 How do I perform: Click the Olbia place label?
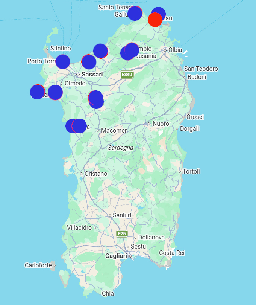coord(175,50)
